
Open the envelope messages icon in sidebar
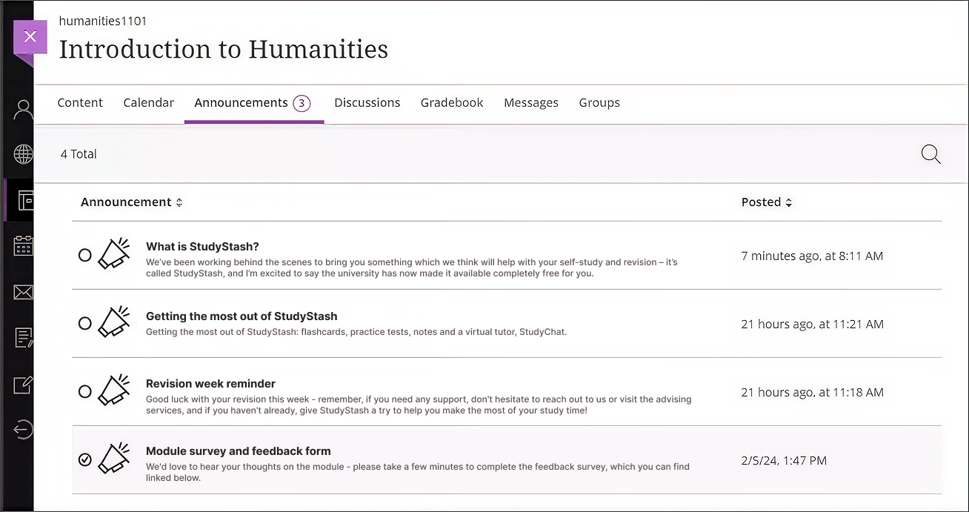(x=24, y=293)
